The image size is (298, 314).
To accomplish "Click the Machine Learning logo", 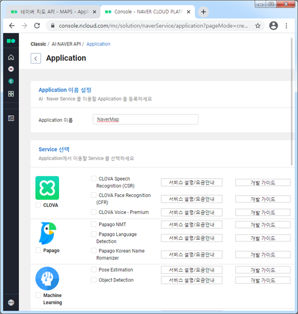I will click(x=47, y=278).
